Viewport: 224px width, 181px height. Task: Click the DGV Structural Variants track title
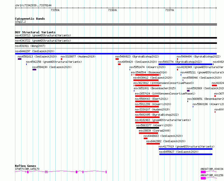pos(35,32)
